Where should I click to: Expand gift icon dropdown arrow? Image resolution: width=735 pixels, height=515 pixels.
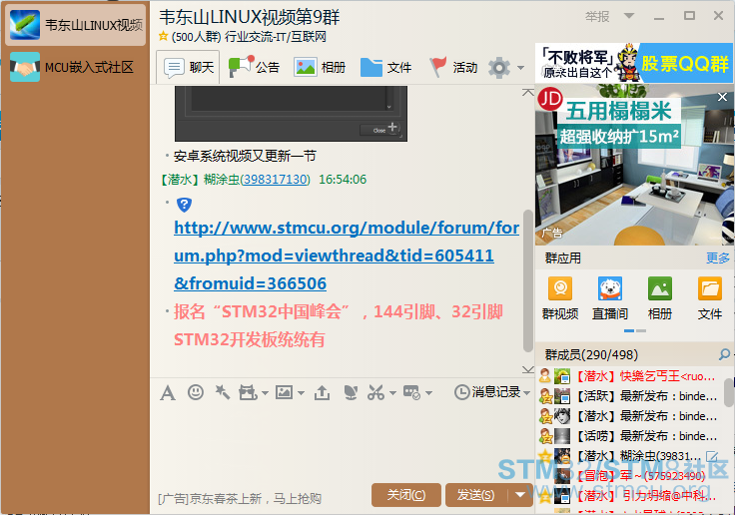[x=265, y=392]
